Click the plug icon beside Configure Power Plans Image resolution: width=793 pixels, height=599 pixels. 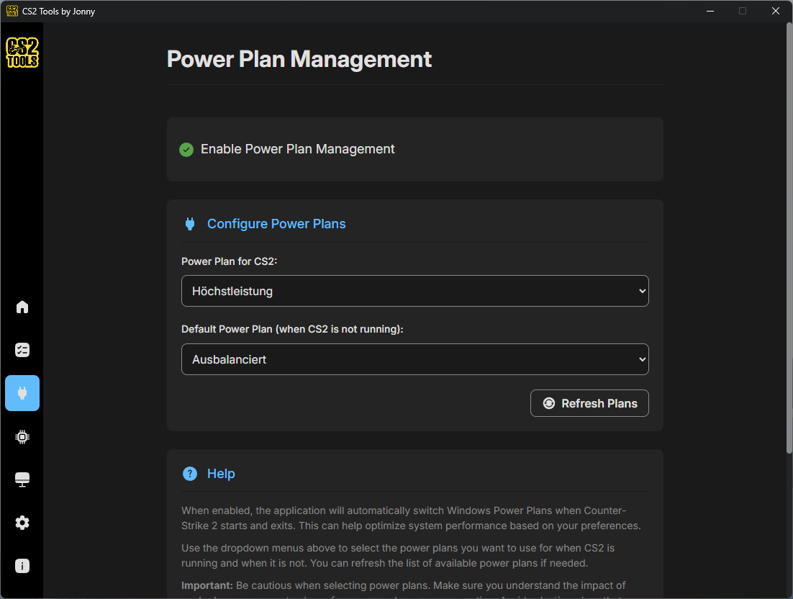(189, 223)
